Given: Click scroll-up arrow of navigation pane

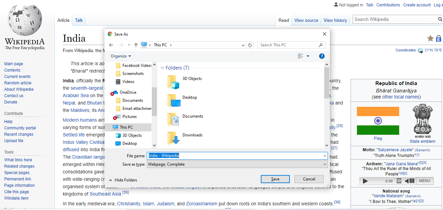Looking at the screenshot, I should (x=155, y=65).
